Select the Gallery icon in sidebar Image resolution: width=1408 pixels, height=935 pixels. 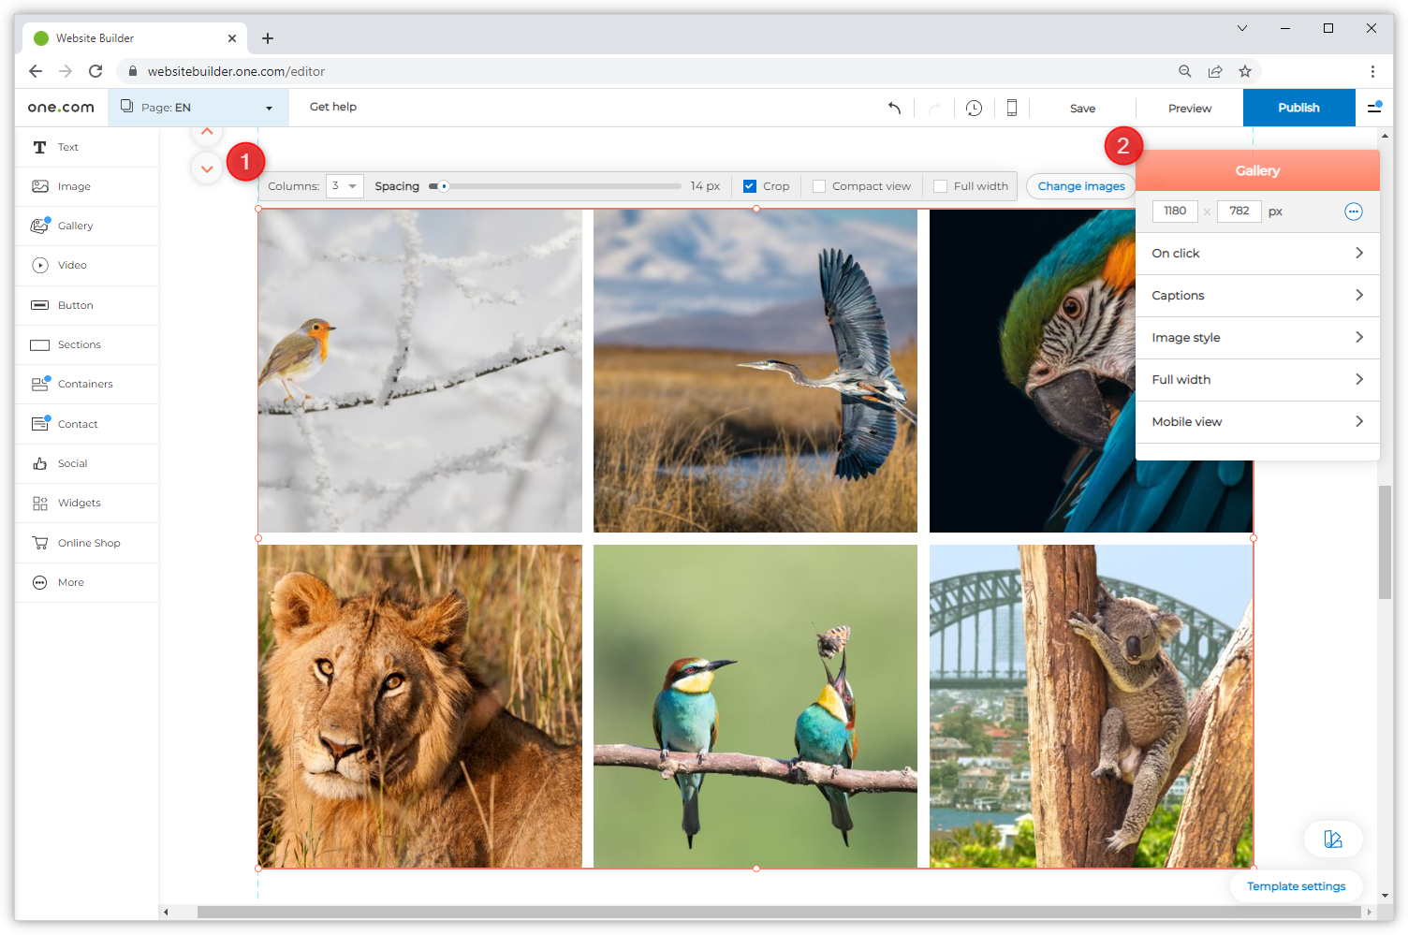[39, 226]
